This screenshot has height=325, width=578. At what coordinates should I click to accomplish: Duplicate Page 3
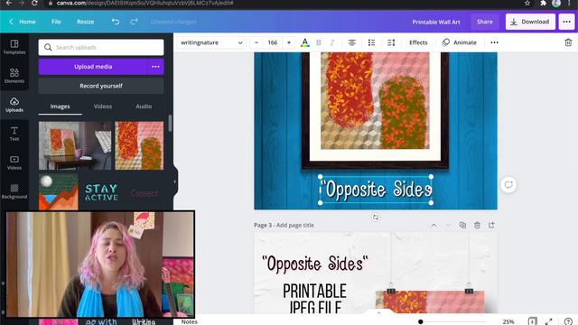[462, 225]
